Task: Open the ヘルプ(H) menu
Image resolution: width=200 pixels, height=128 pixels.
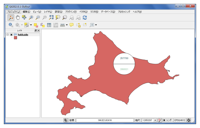Action: [x=137, y=12]
